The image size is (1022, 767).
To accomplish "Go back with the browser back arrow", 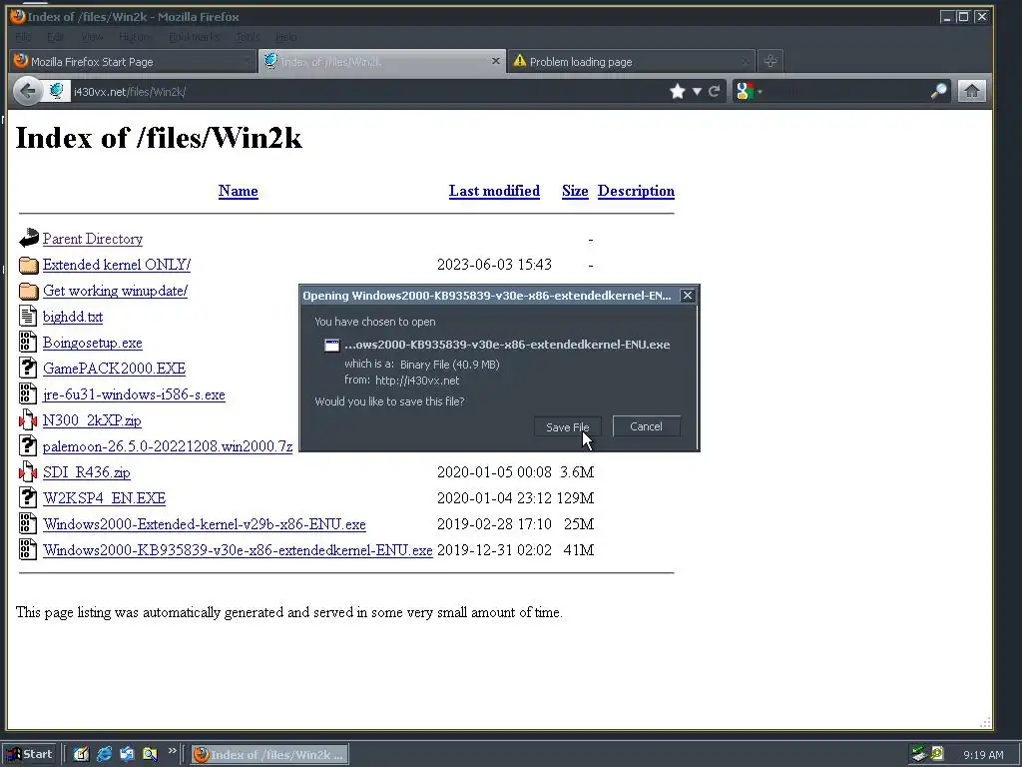I will tap(27, 91).
